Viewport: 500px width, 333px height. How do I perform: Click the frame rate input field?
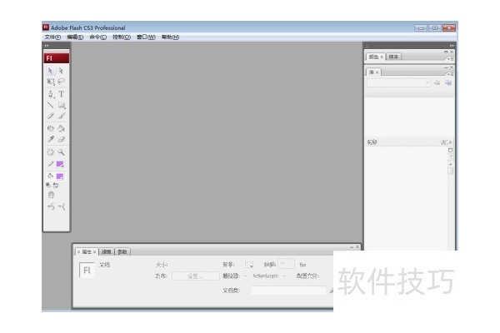(x=286, y=264)
